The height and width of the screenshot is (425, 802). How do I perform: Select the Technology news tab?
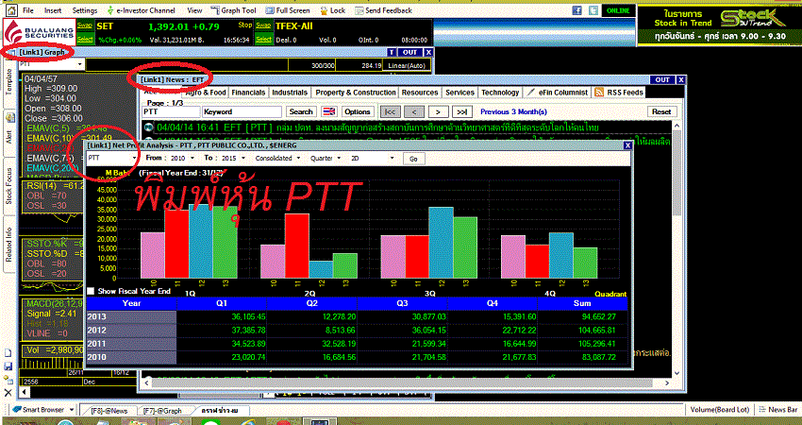[x=500, y=93]
